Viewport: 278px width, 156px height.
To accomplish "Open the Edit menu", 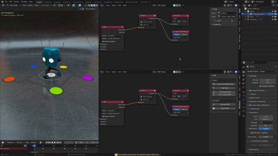I will (x=10, y=2).
